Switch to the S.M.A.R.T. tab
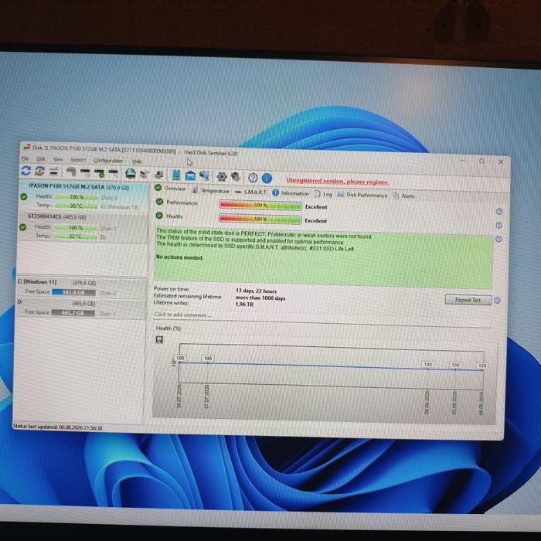This screenshot has height=541, width=541. (251, 192)
